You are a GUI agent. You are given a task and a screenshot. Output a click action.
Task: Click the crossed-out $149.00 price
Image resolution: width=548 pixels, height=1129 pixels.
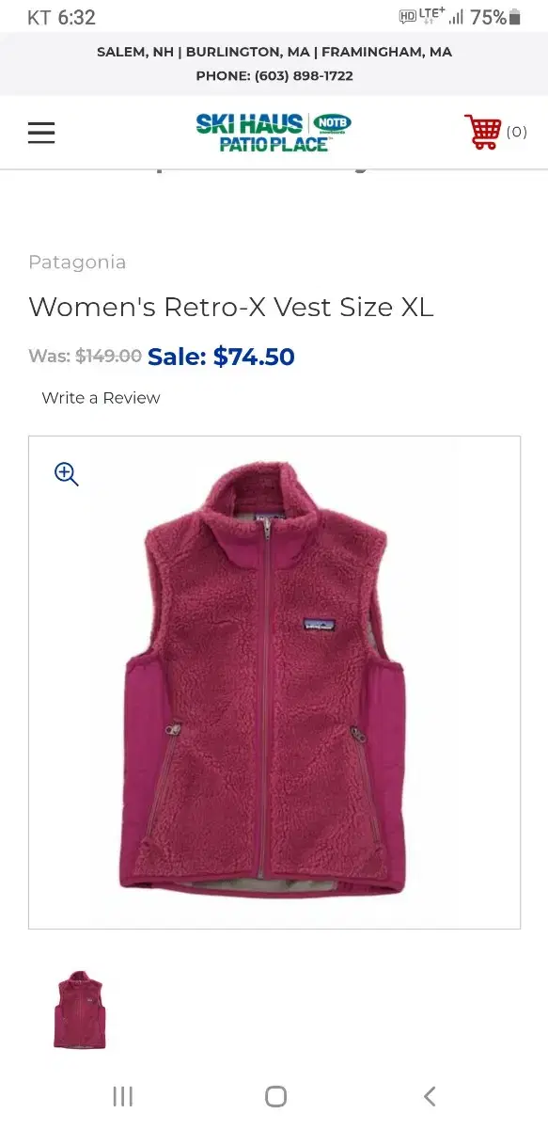click(108, 357)
